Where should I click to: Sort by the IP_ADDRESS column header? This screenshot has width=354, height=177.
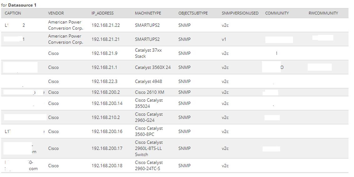pos(102,13)
